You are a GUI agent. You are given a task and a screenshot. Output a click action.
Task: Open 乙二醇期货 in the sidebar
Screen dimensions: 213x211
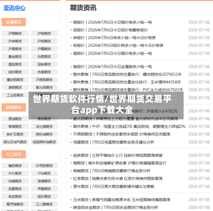44,204
